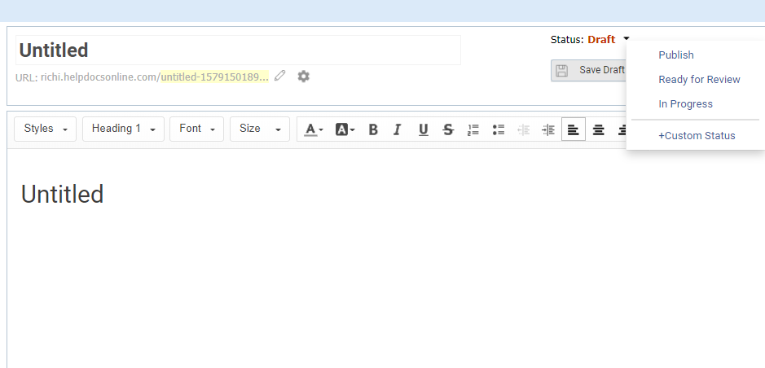Set status to In Progress
The height and width of the screenshot is (368, 765).
click(x=685, y=104)
